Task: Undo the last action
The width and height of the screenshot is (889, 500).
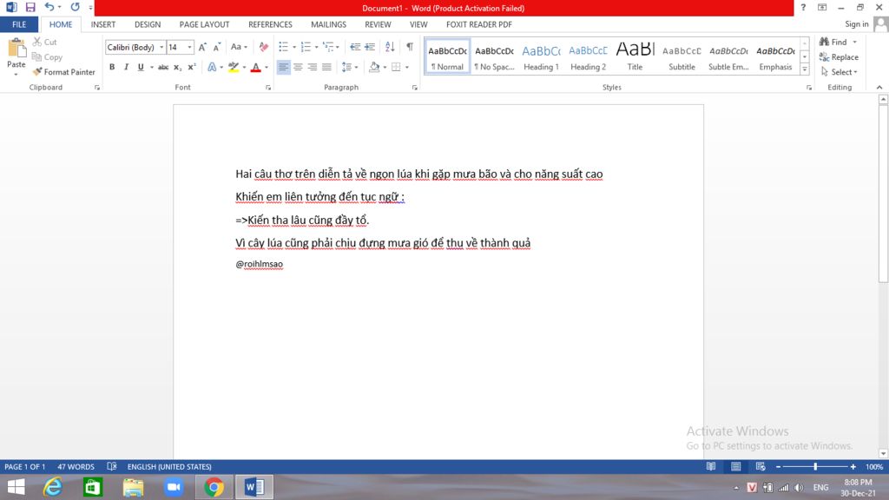Action: tap(49, 7)
